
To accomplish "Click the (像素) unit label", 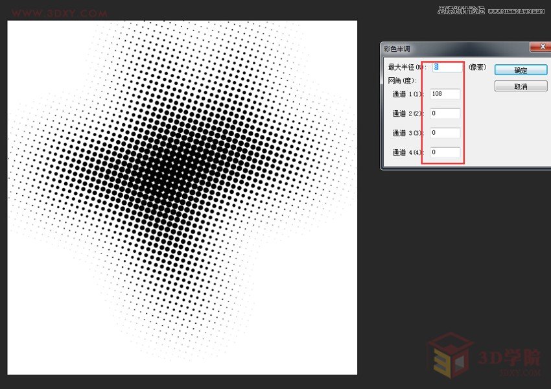I will (x=477, y=67).
